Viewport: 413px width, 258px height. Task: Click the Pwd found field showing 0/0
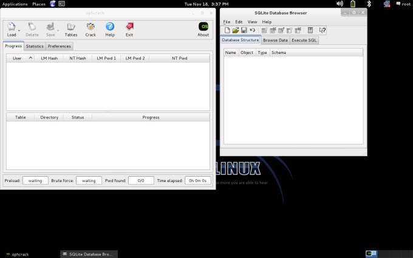coord(141,181)
